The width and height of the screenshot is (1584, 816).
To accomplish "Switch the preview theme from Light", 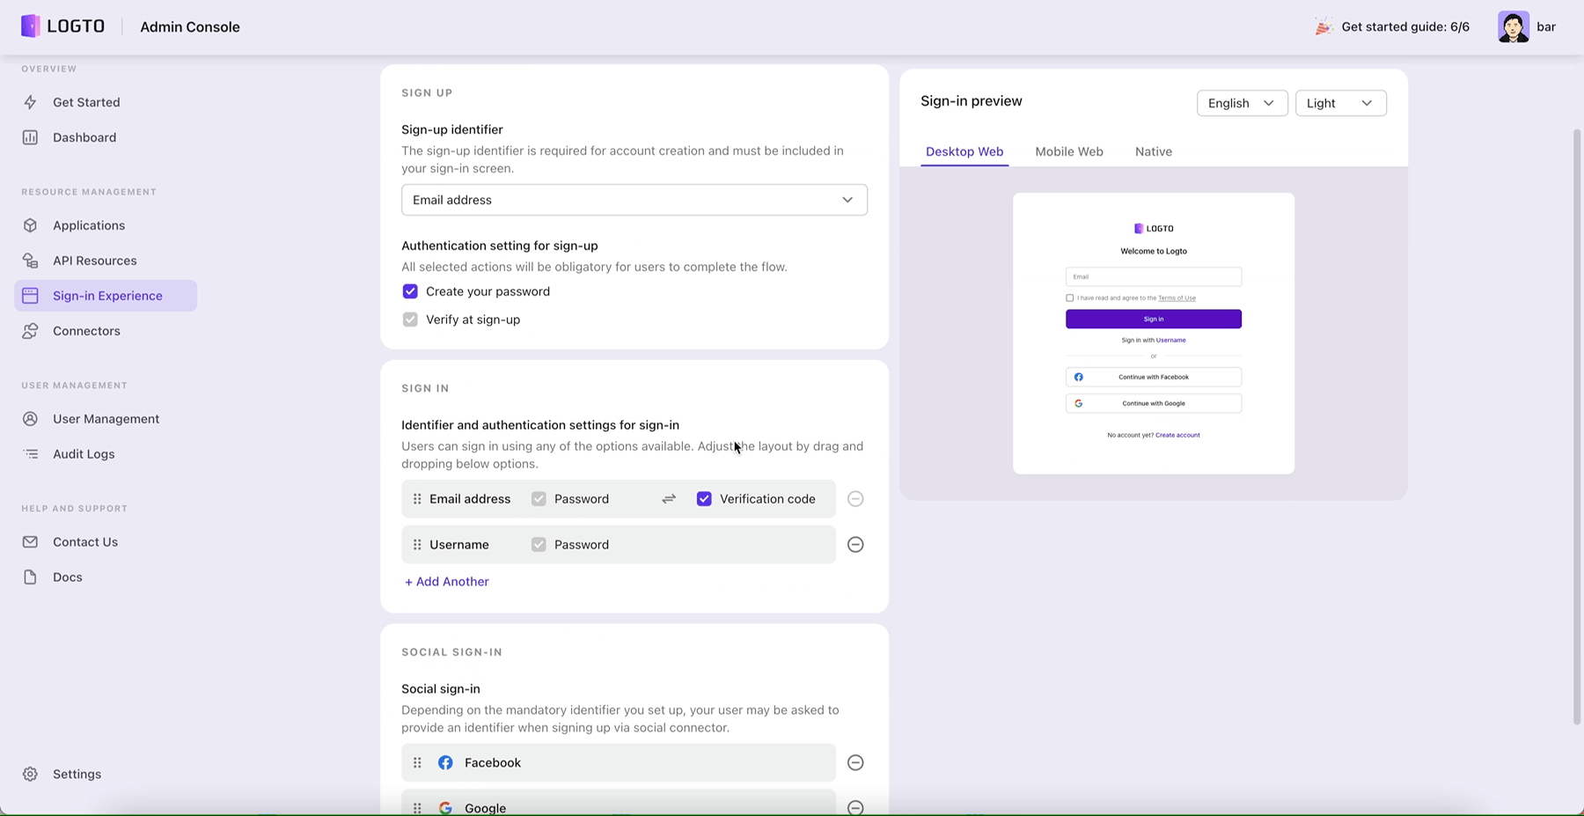I will point(1339,103).
